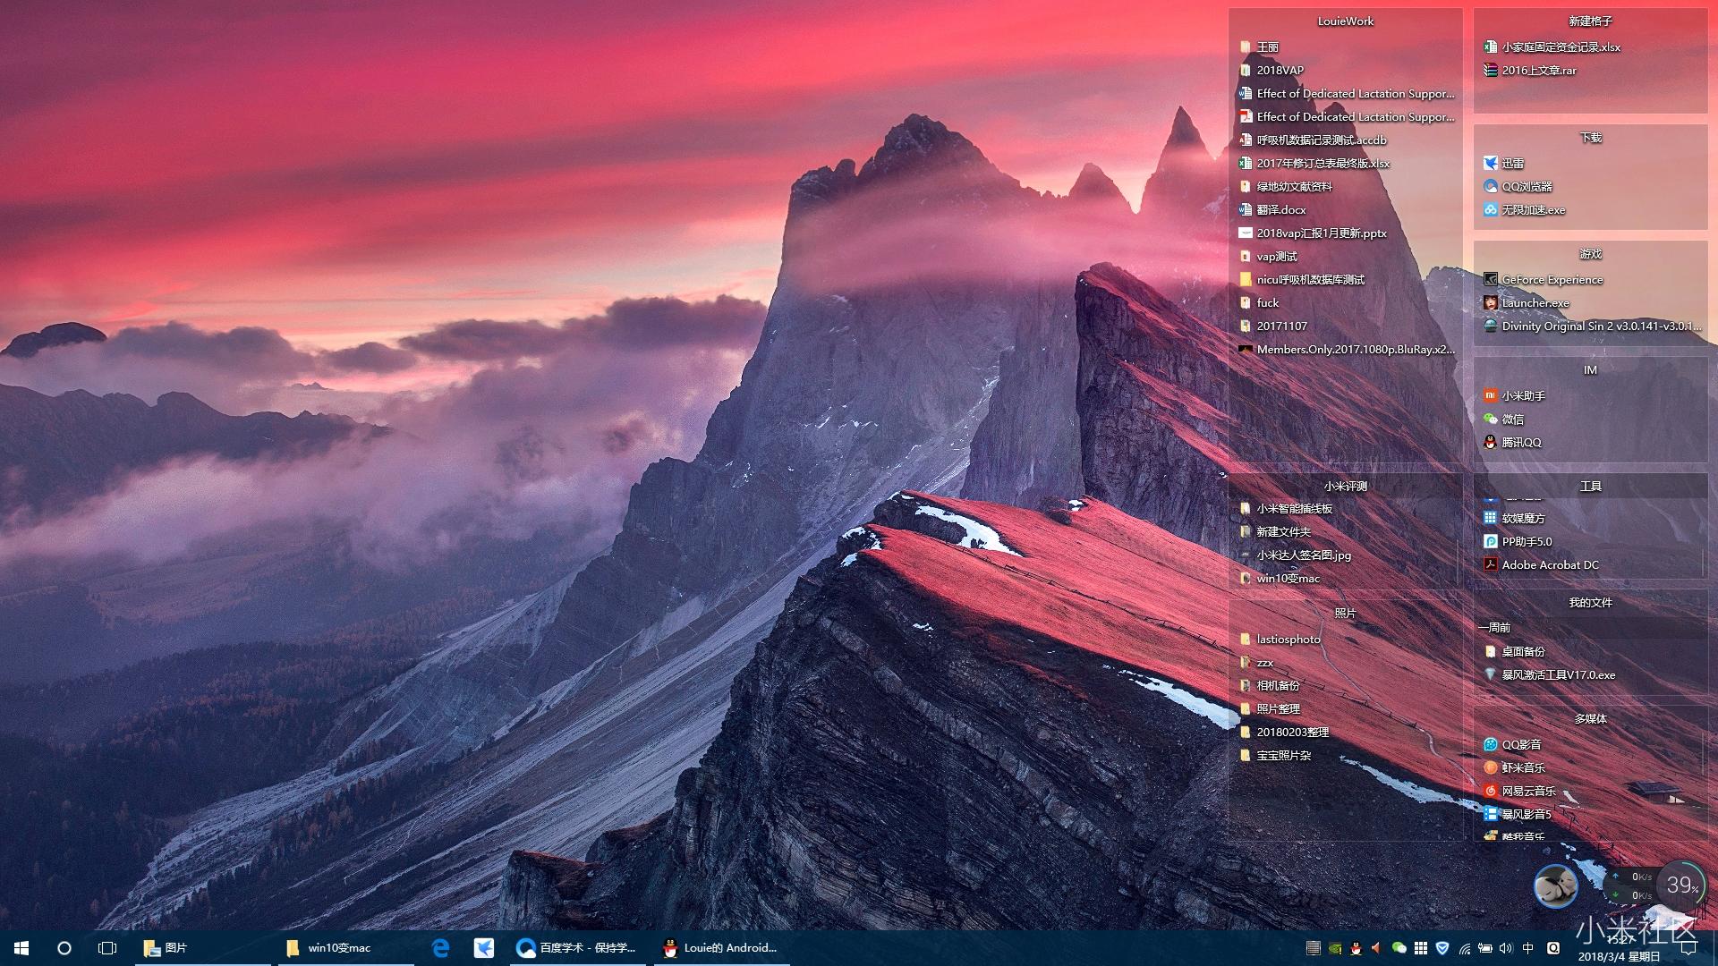
Task: Click the LouieWork fence title bar
Action: coord(1345,21)
